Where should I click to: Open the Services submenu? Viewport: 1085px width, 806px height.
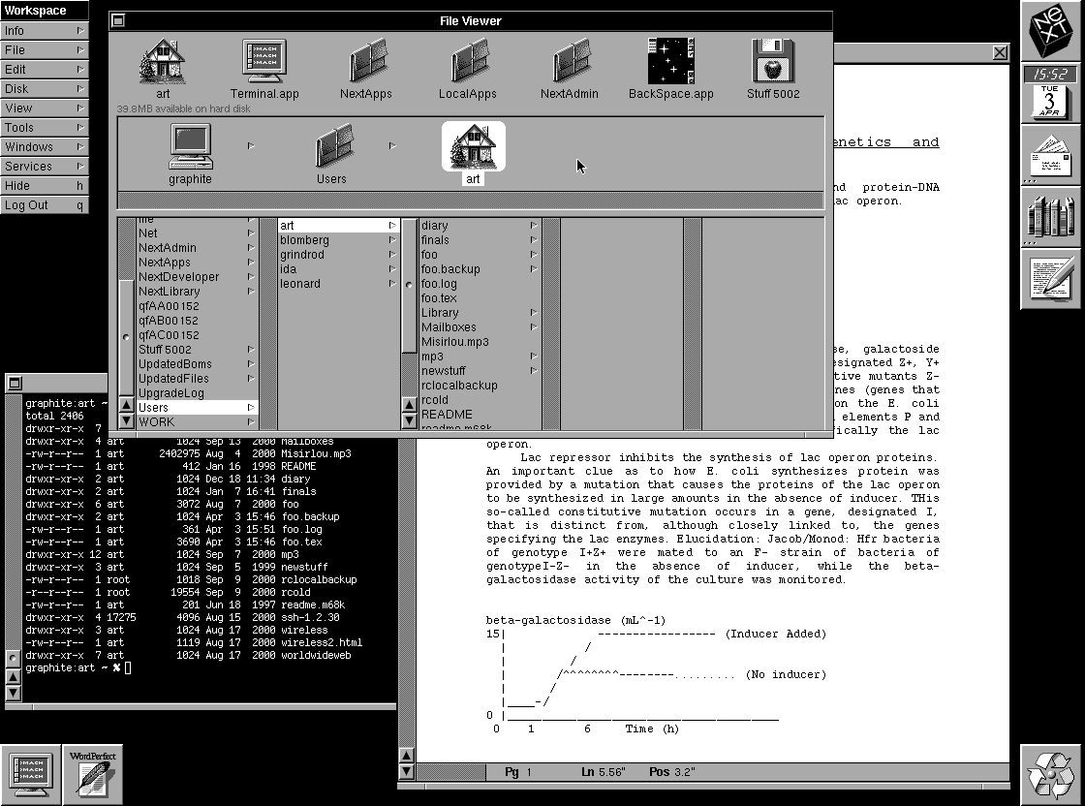[45, 166]
